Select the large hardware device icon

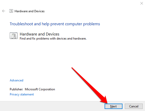[x=14, y=36]
